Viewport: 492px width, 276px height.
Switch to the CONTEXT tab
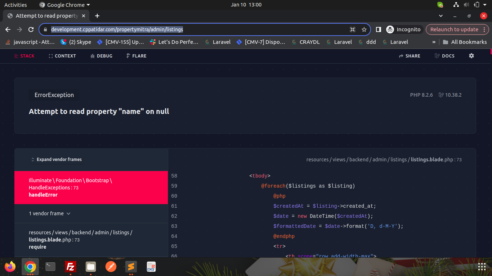pos(62,56)
